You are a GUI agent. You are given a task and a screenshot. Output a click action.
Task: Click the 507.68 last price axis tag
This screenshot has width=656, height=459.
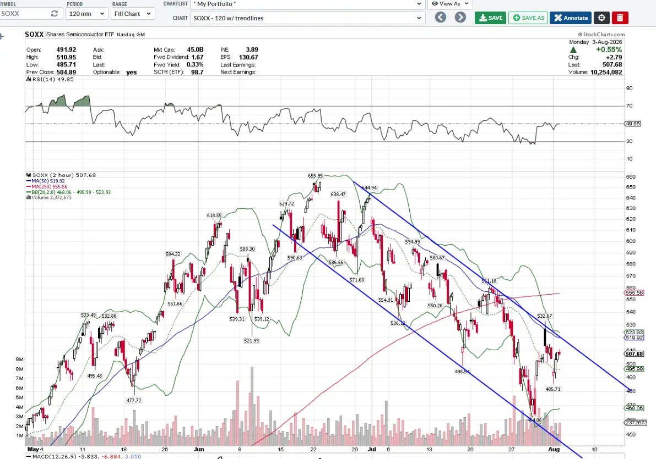click(635, 354)
